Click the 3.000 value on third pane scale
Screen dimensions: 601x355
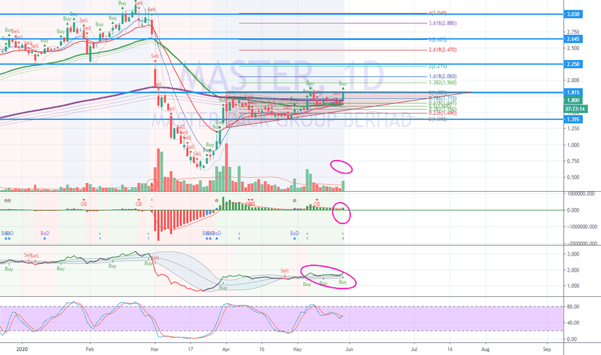573,254
